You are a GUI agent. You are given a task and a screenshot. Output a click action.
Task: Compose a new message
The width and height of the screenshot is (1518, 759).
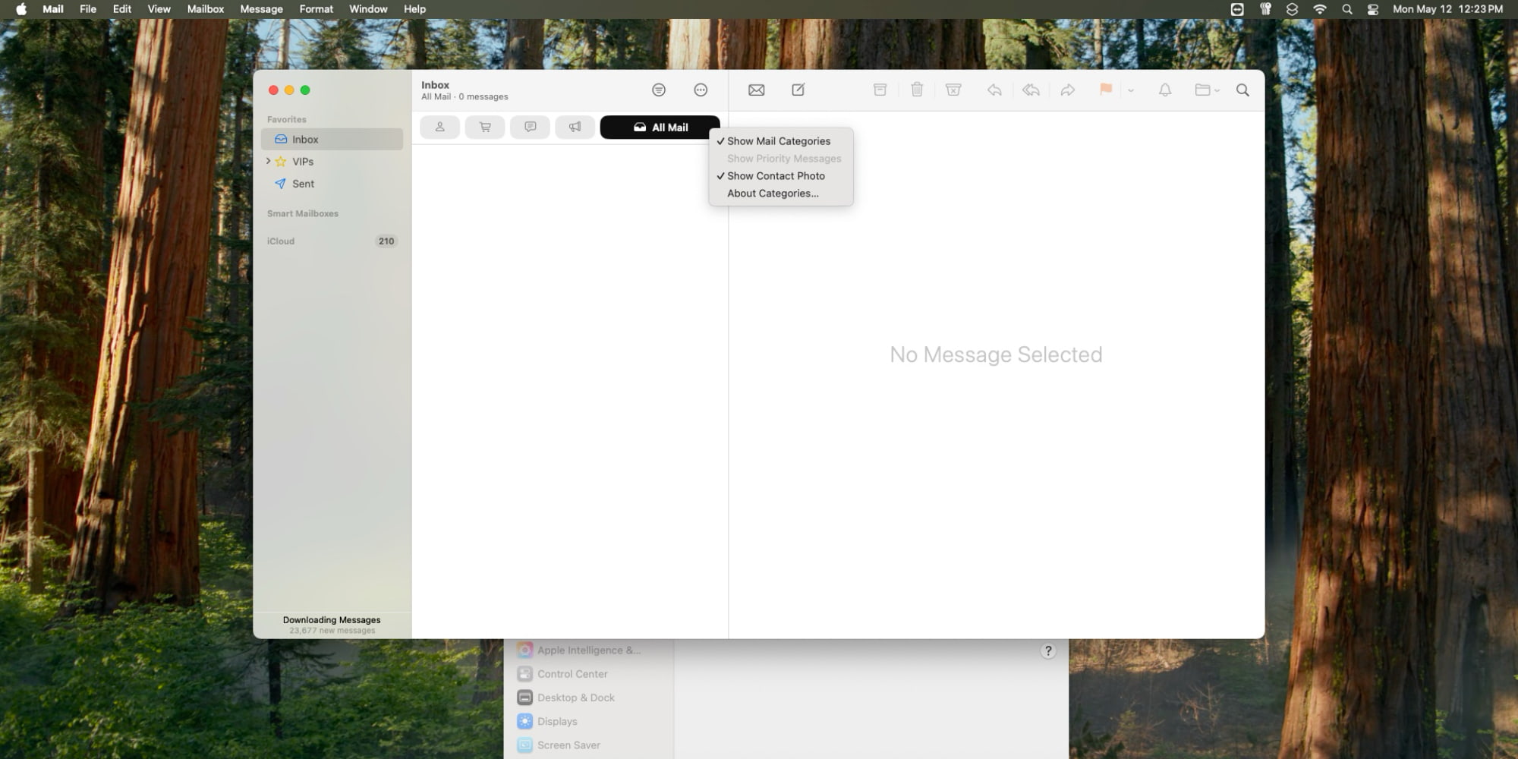point(798,90)
